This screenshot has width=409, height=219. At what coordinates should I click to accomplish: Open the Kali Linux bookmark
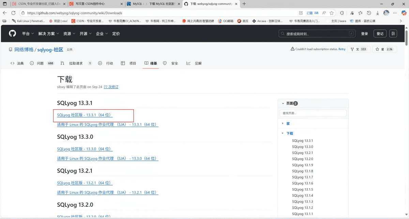click(x=28, y=21)
